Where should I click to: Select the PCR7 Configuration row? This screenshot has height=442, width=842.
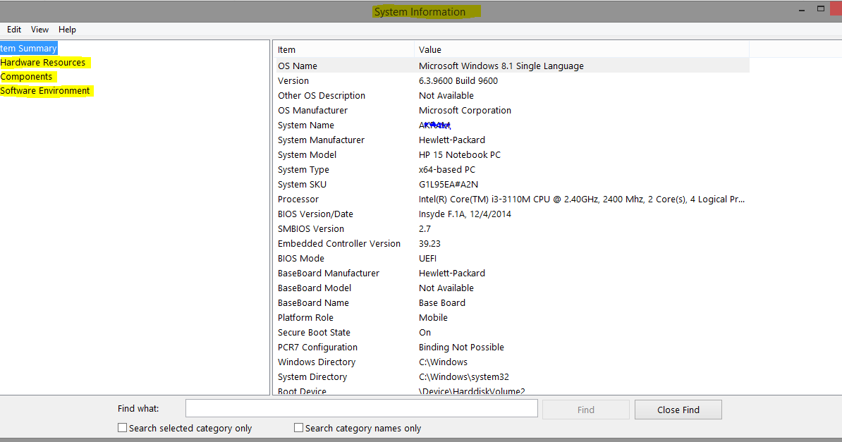(511, 347)
